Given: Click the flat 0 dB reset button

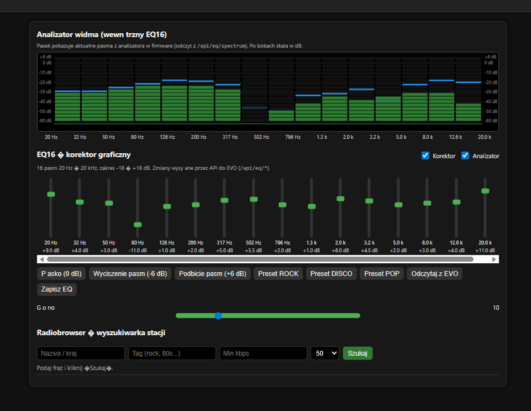Looking at the screenshot, I should (x=61, y=274).
